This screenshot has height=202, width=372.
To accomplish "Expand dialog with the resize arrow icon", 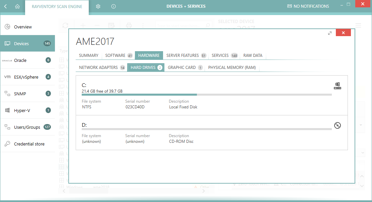I will tap(330, 33).
